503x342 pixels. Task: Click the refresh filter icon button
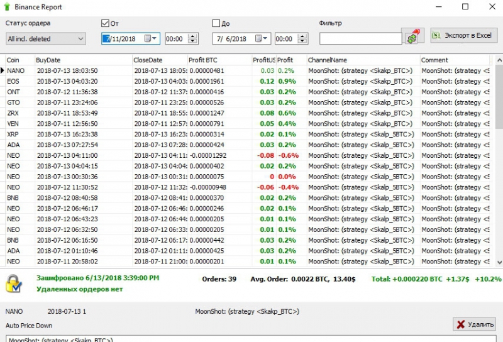(x=412, y=36)
